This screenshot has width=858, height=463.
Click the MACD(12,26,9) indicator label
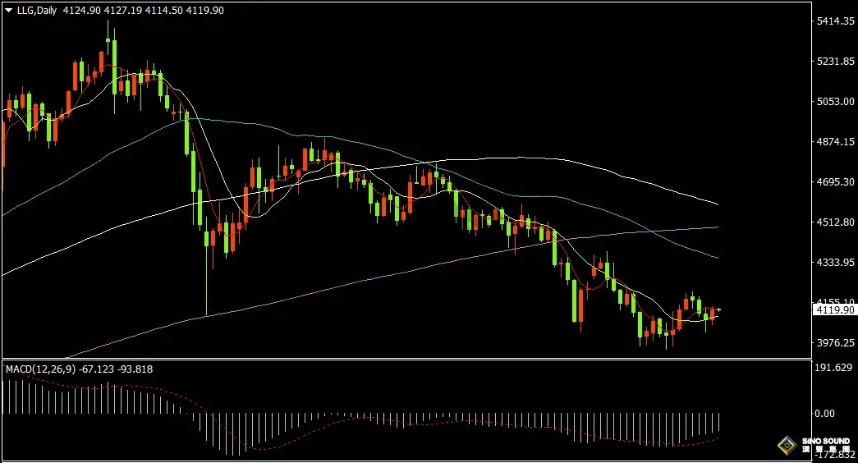pyautogui.click(x=40, y=369)
